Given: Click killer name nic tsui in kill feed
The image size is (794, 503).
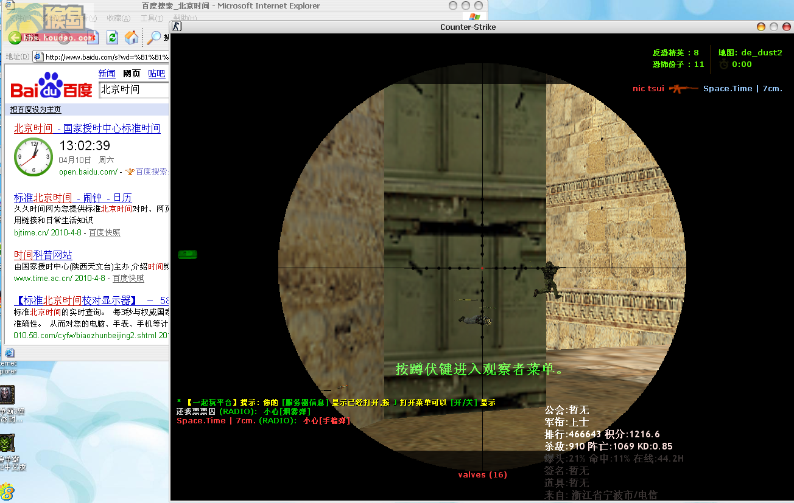Looking at the screenshot, I should 648,89.
